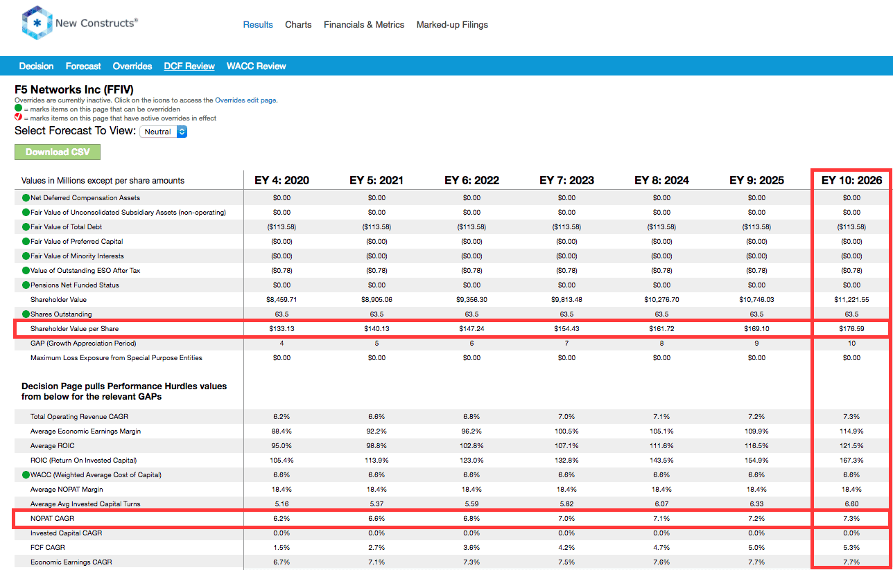The height and width of the screenshot is (570, 893).
Task: Click the FCF CAGR 5.3% cell
Action: tap(851, 548)
